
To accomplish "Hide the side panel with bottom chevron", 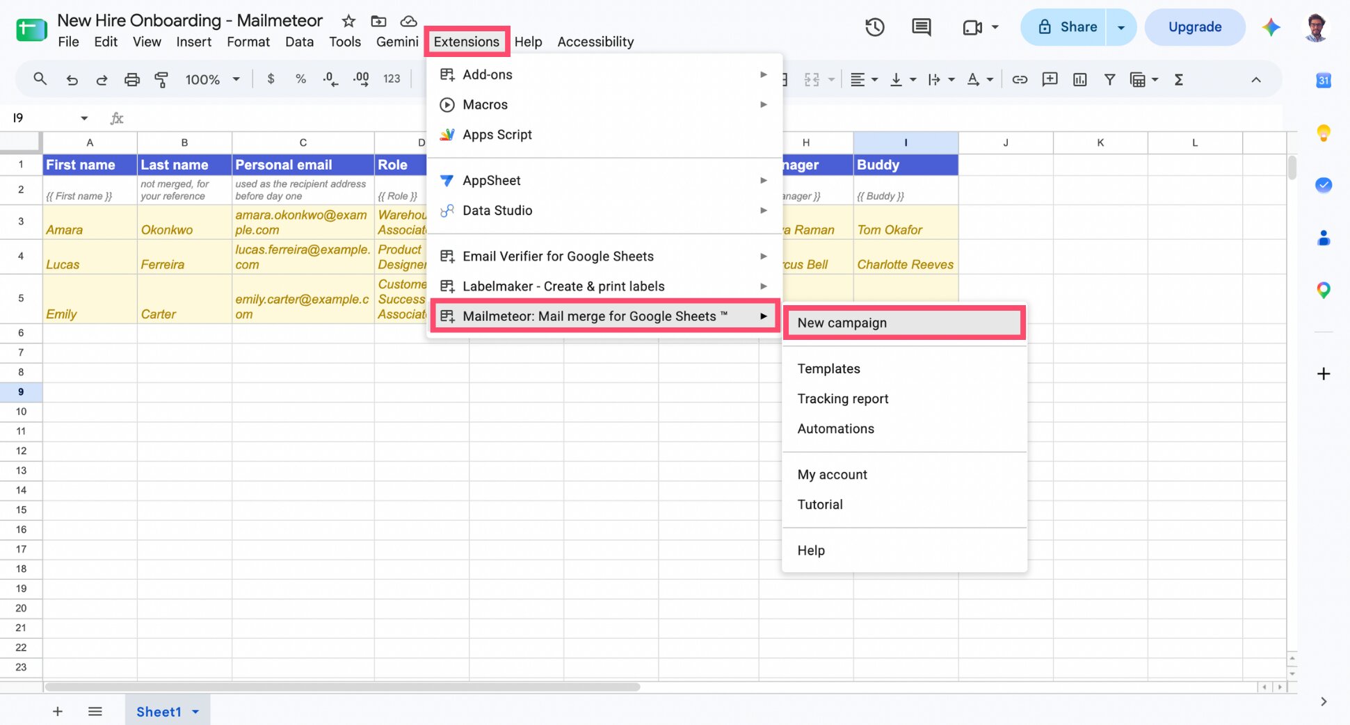I will pos(1324,701).
